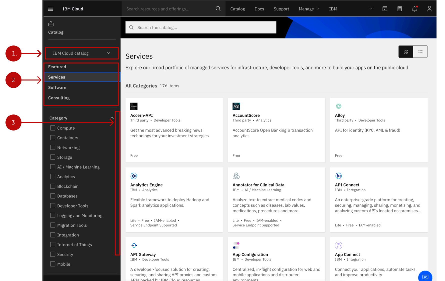This screenshot has width=445, height=281.
Task: Check the Storage category filter
Action: click(x=53, y=157)
